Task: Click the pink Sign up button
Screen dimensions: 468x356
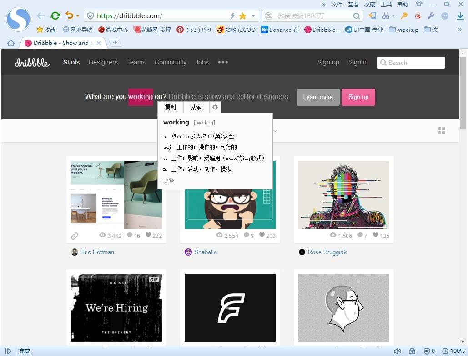Action: point(358,97)
